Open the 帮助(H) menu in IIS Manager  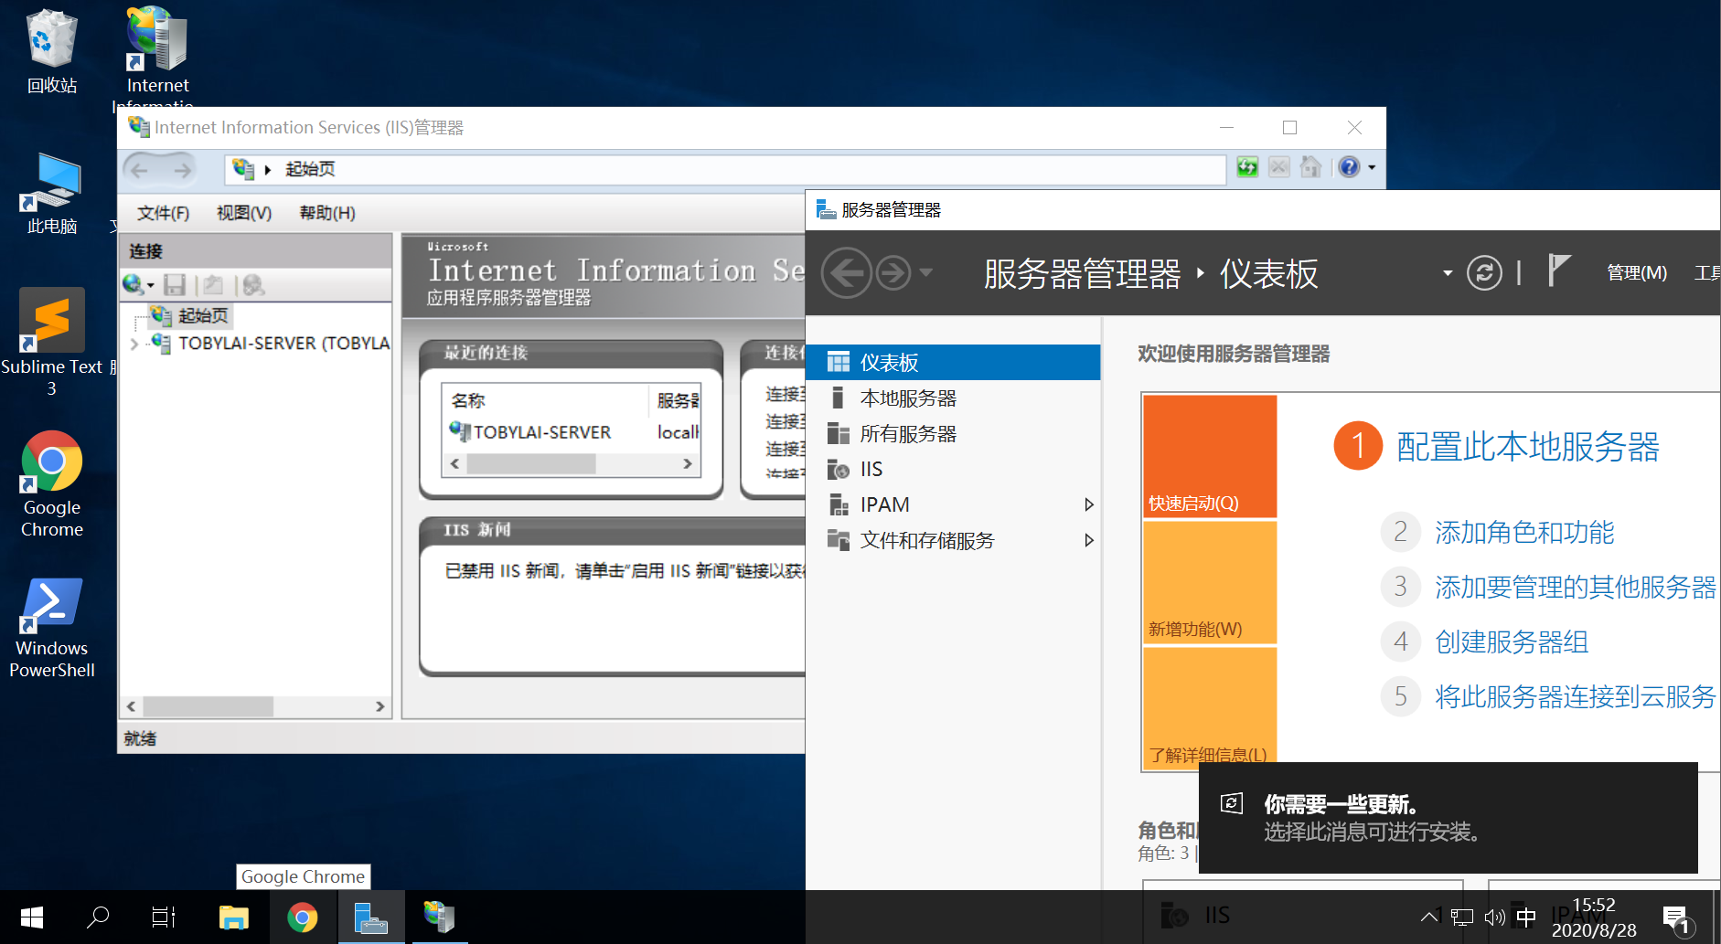pyautogui.click(x=327, y=213)
